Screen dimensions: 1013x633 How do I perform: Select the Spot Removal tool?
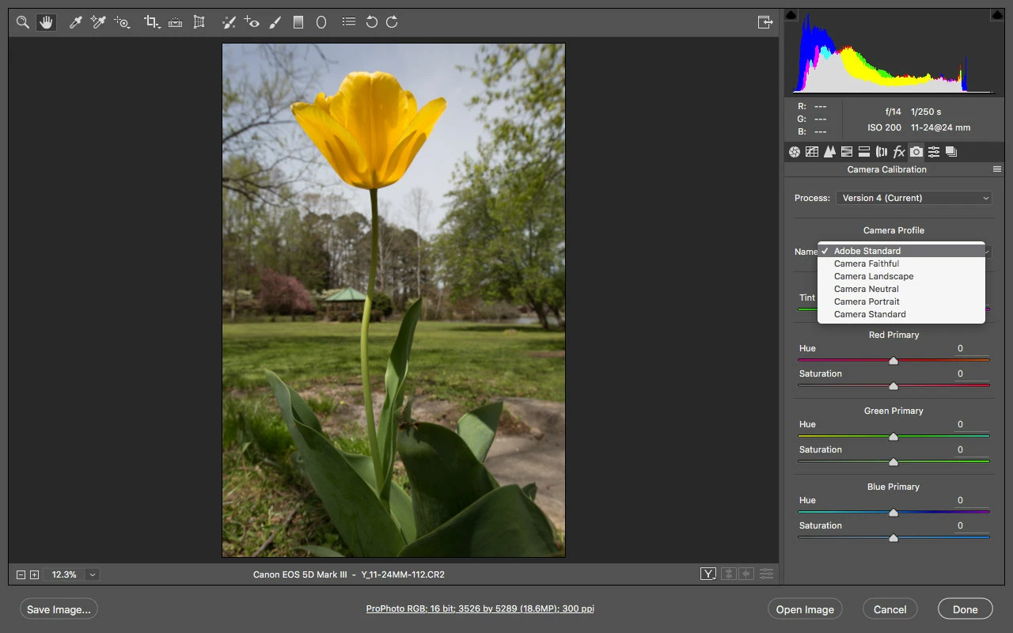click(x=228, y=22)
